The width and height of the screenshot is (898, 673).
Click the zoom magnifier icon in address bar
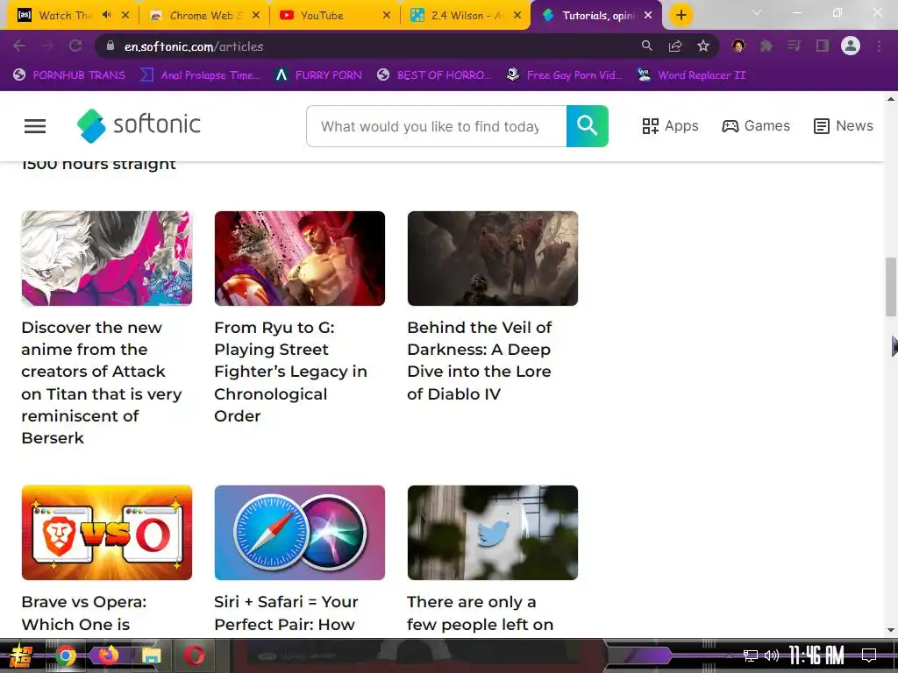pos(646,46)
